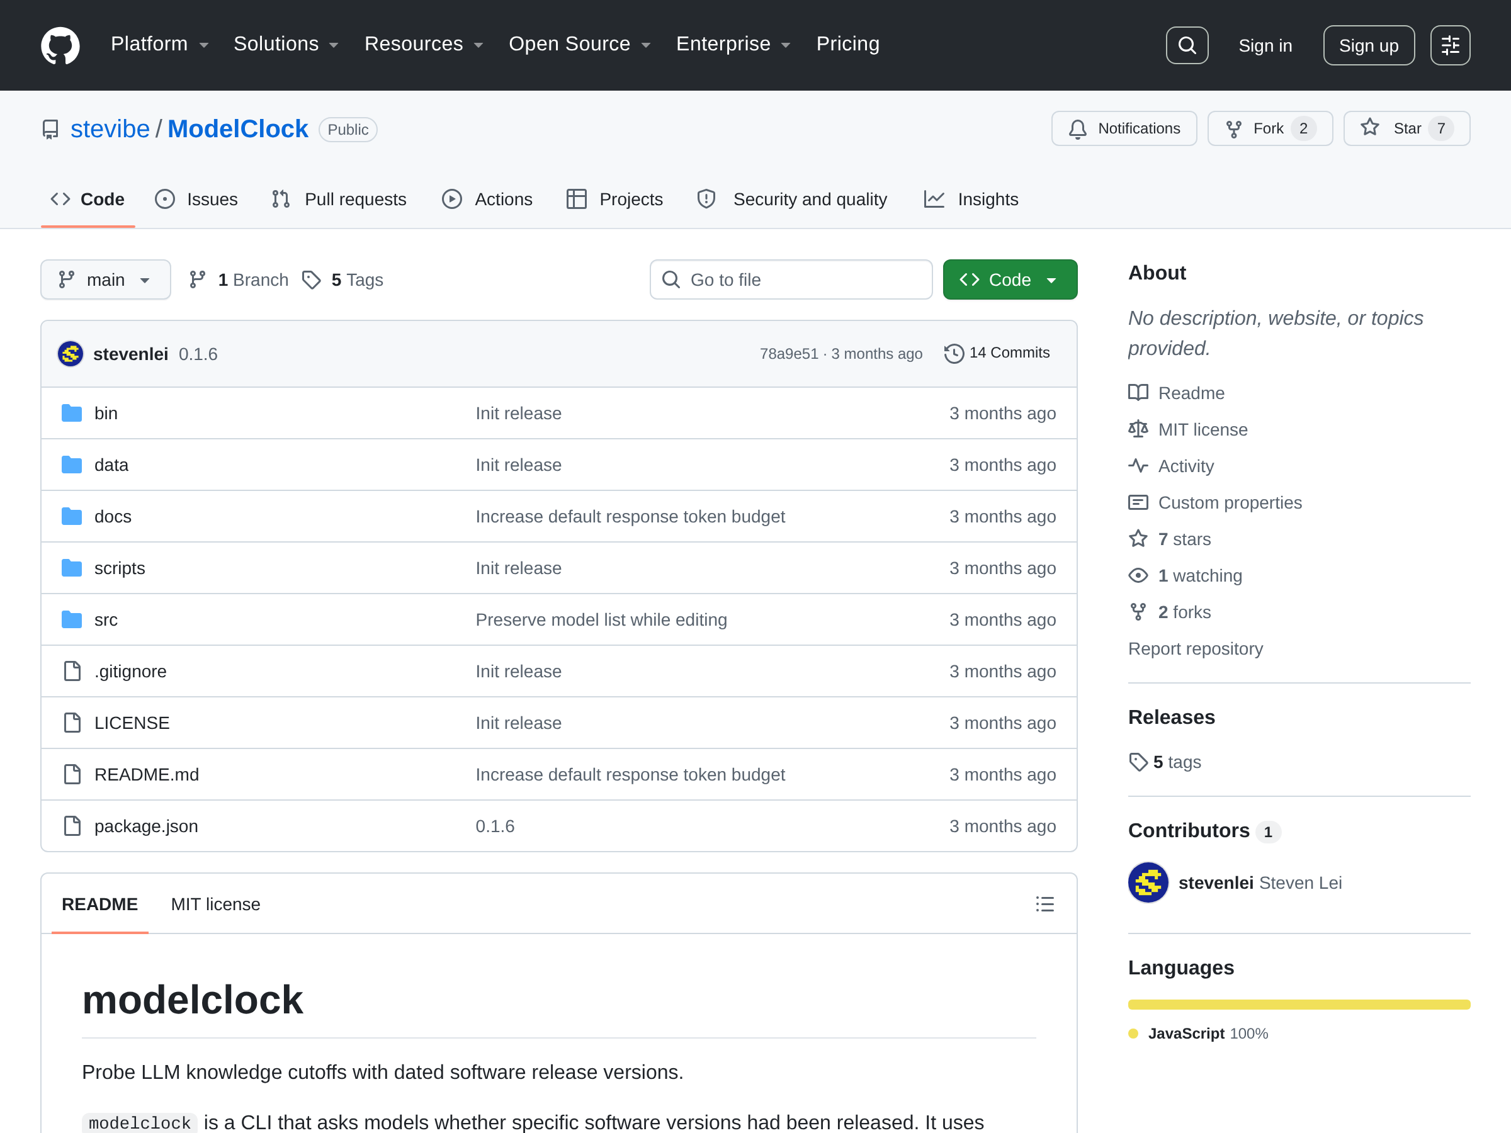Open docs 'Increase default response token budget' commit

point(630,516)
